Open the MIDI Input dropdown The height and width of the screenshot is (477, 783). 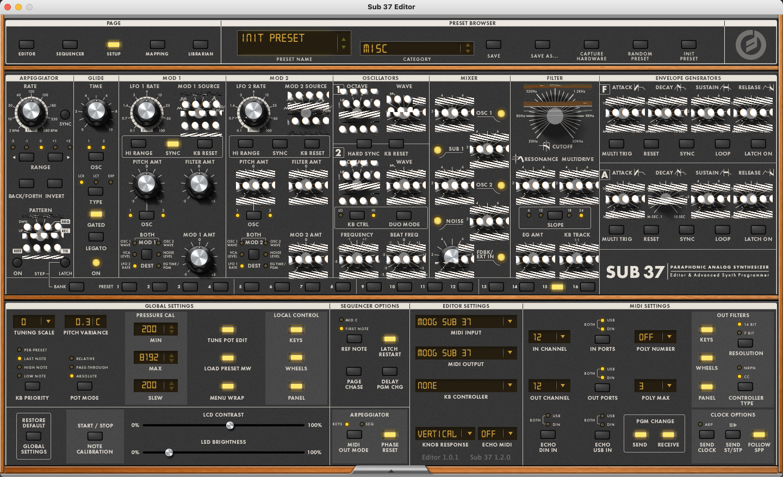click(510, 322)
